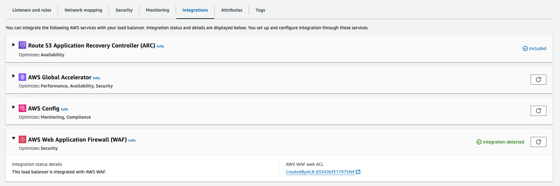This screenshot has height=186, width=560.
Task: Select the Integrations tab
Action: 195,10
